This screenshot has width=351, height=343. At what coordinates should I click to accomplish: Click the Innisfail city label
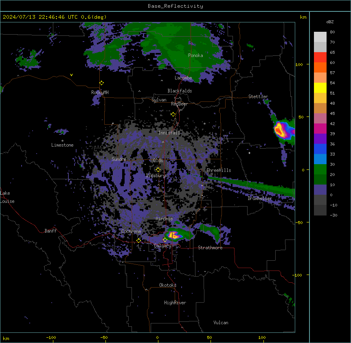tap(169, 133)
